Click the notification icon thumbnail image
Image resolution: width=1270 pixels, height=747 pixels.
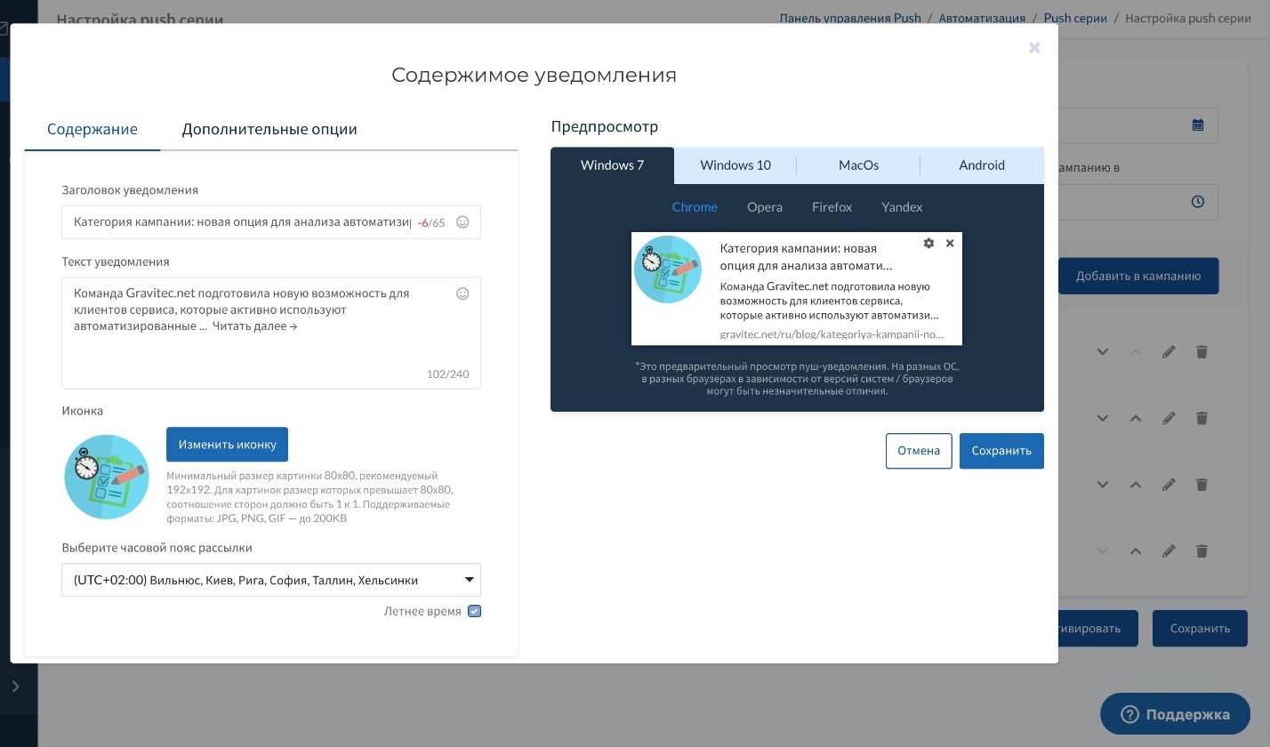(107, 477)
